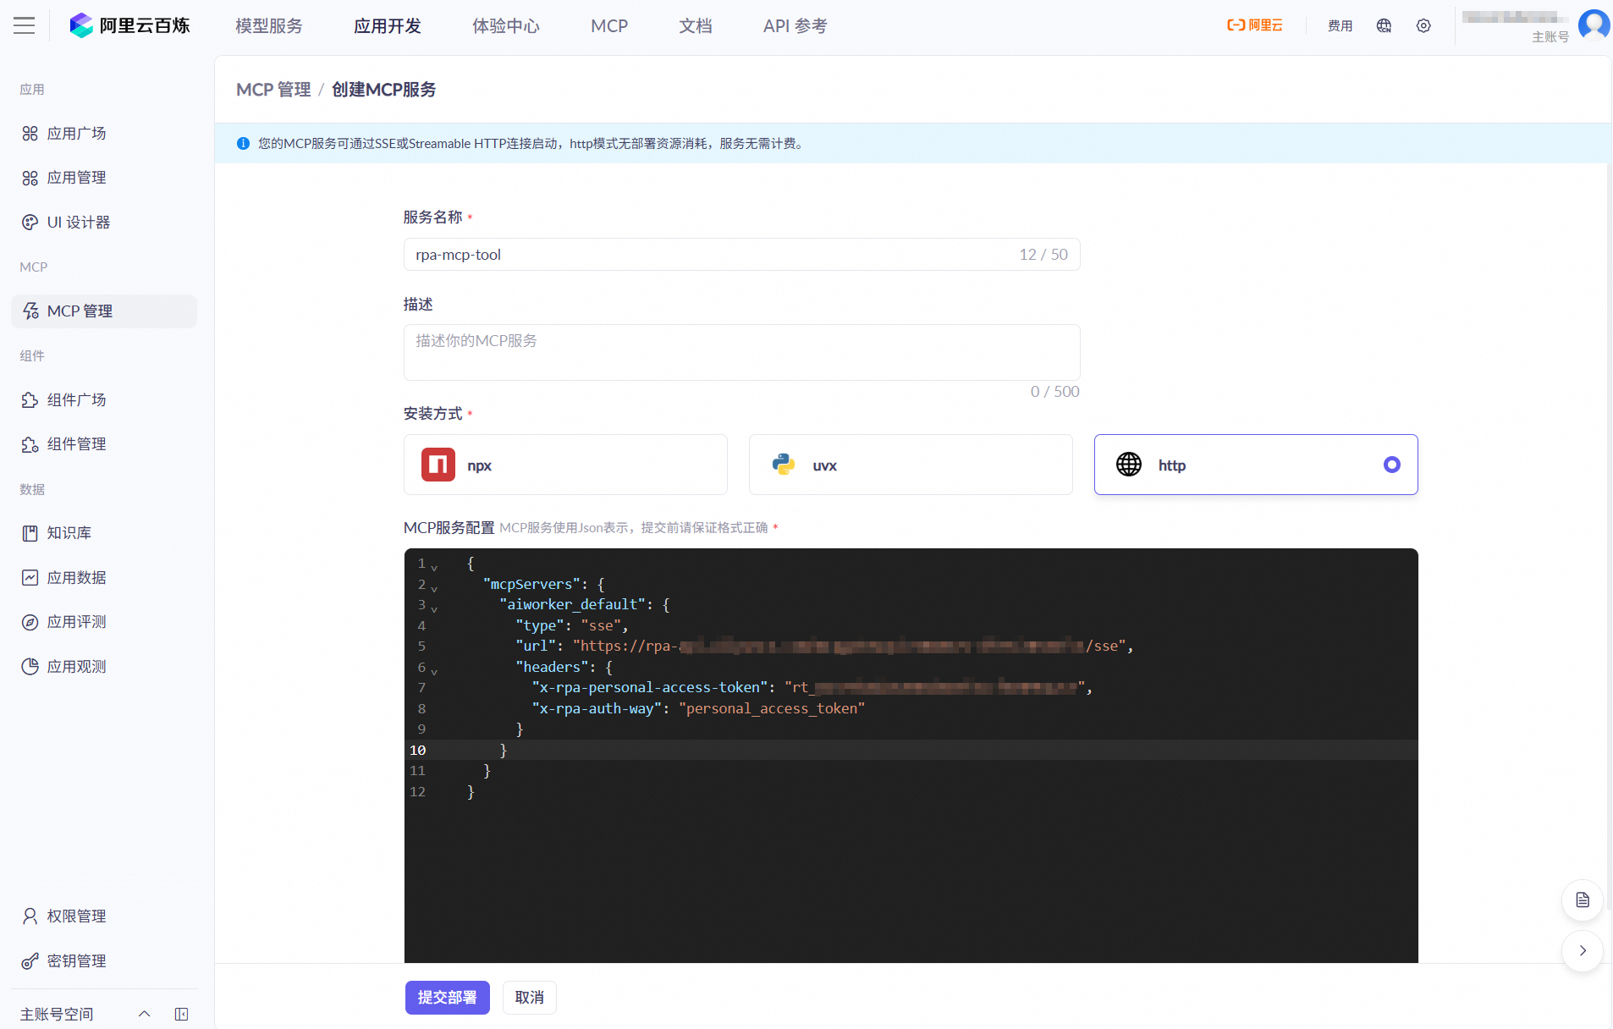This screenshot has height=1029, width=1613.
Task: Click the http globe icon
Action: 1129,465
